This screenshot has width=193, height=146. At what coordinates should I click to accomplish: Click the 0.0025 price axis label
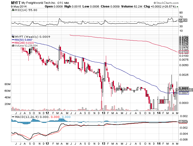(x=184, y=75)
